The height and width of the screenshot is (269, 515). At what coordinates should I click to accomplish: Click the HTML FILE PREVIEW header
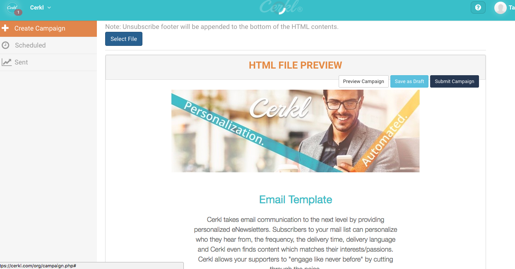point(296,65)
